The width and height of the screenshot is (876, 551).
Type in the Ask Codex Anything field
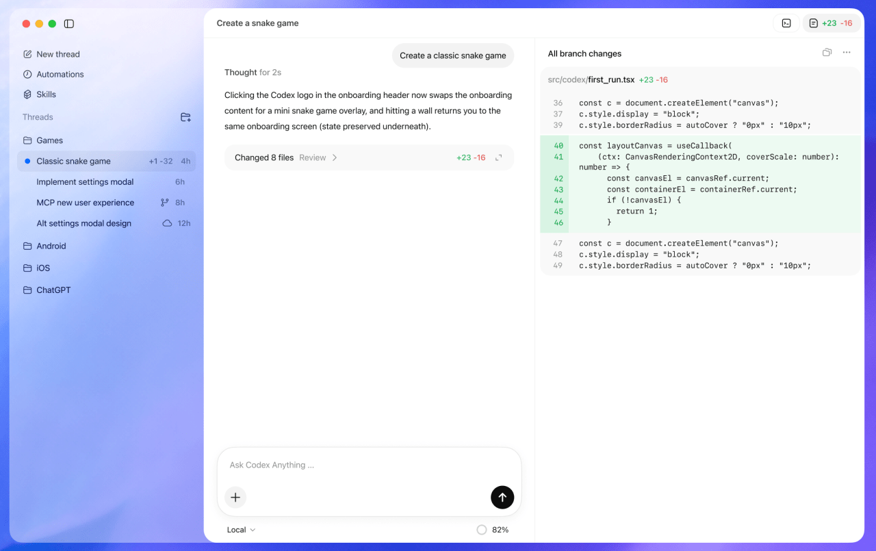point(356,465)
